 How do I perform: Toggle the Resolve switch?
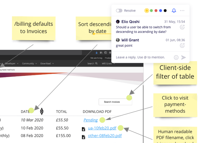tap(119, 10)
